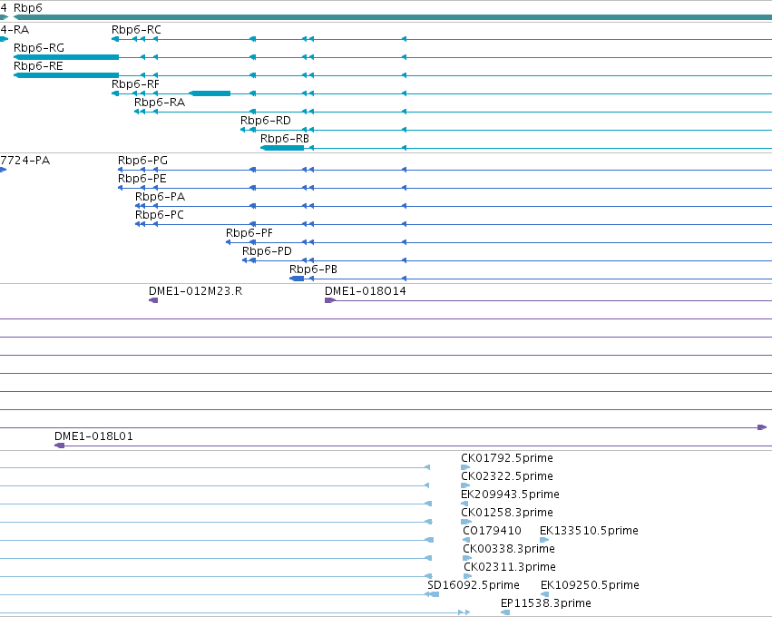Click the Rbp6-PB protein label
Image resolution: width=772 pixels, height=617 pixels.
[313, 269]
